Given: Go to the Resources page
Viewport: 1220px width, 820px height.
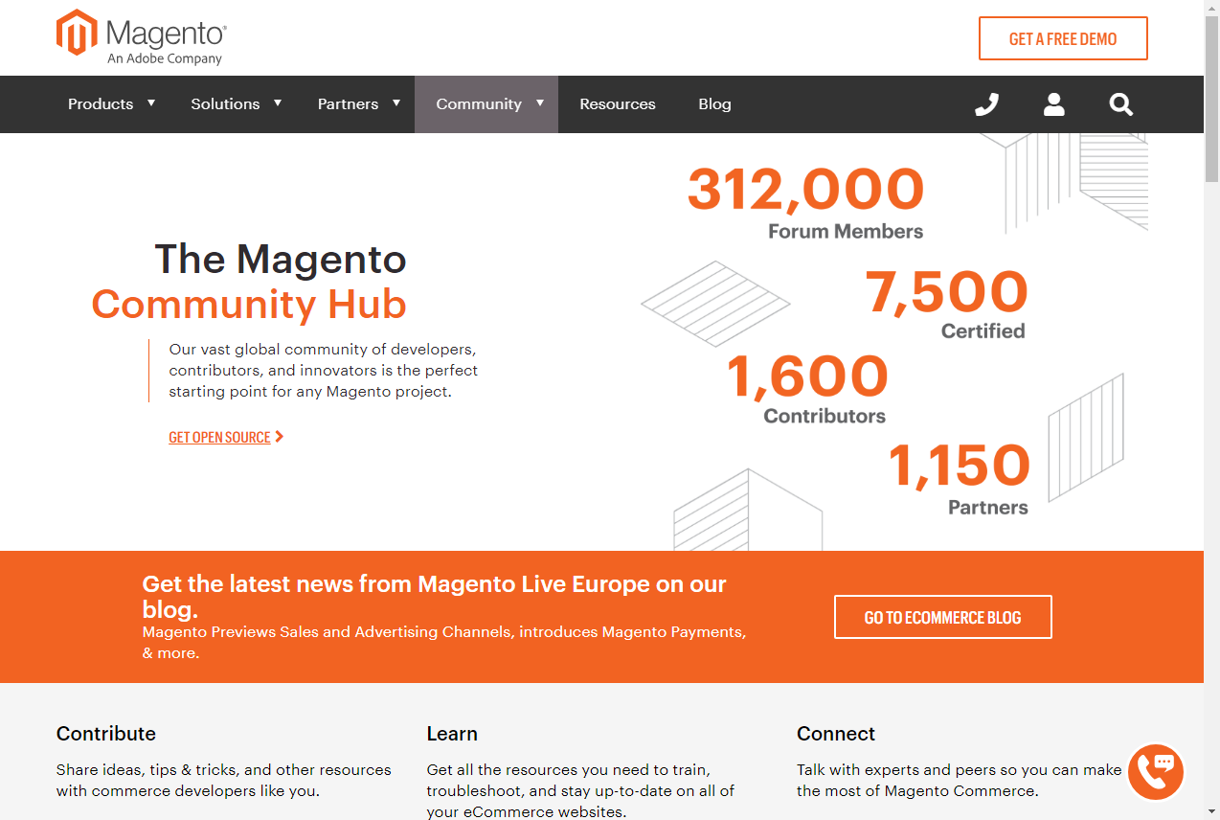Looking at the screenshot, I should click(x=618, y=104).
